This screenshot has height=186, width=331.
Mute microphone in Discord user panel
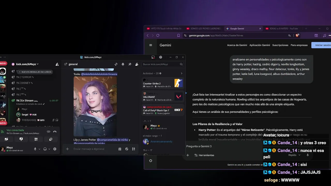(x=35, y=149)
